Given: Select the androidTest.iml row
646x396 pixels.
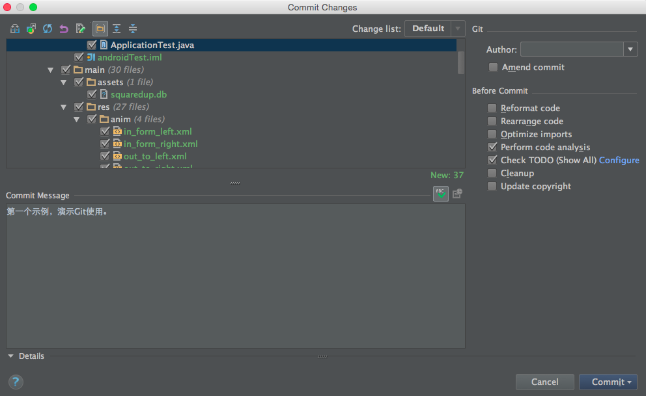Looking at the screenshot, I should tap(232, 57).
